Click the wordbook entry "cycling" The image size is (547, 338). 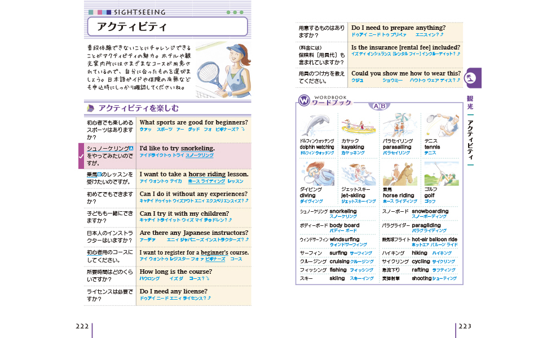pos(421,261)
